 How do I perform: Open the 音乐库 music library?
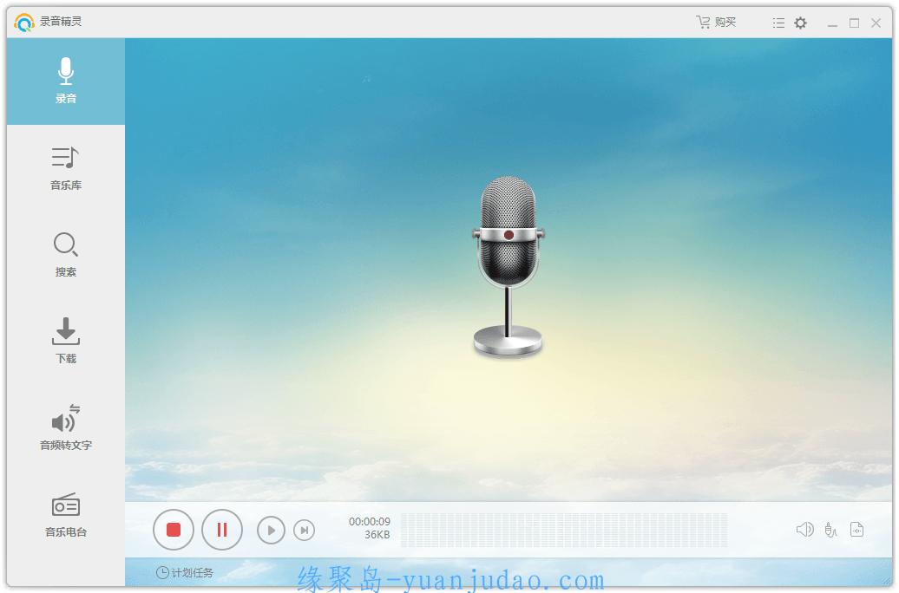pyautogui.click(x=66, y=168)
